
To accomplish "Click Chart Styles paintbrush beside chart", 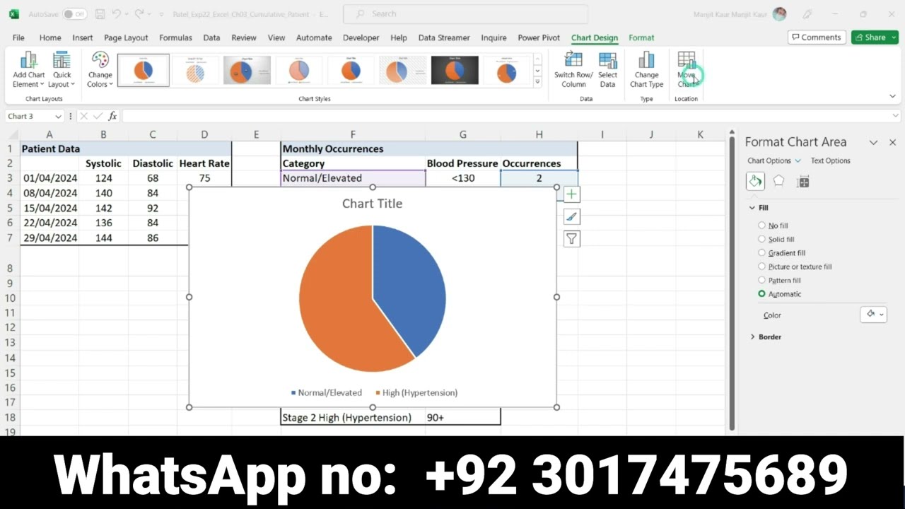I will coord(571,216).
